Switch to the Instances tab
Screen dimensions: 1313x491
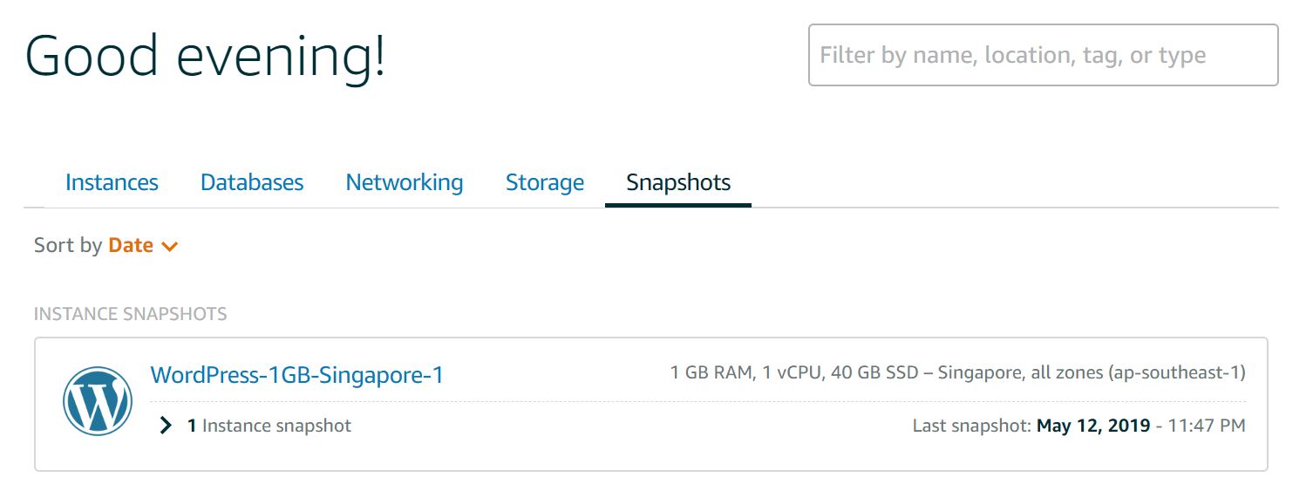[x=112, y=182]
